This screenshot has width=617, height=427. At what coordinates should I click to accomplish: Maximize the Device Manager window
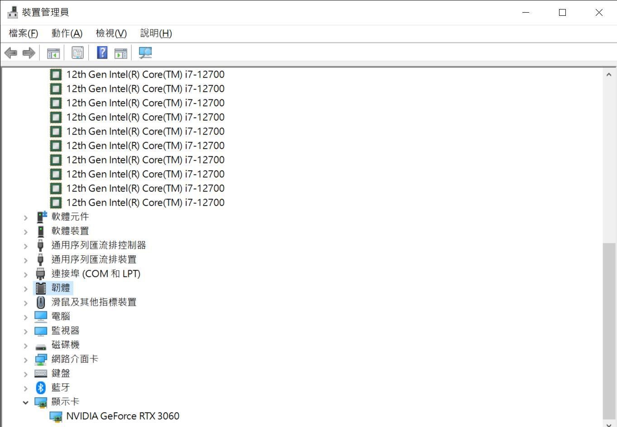pos(562,13)
